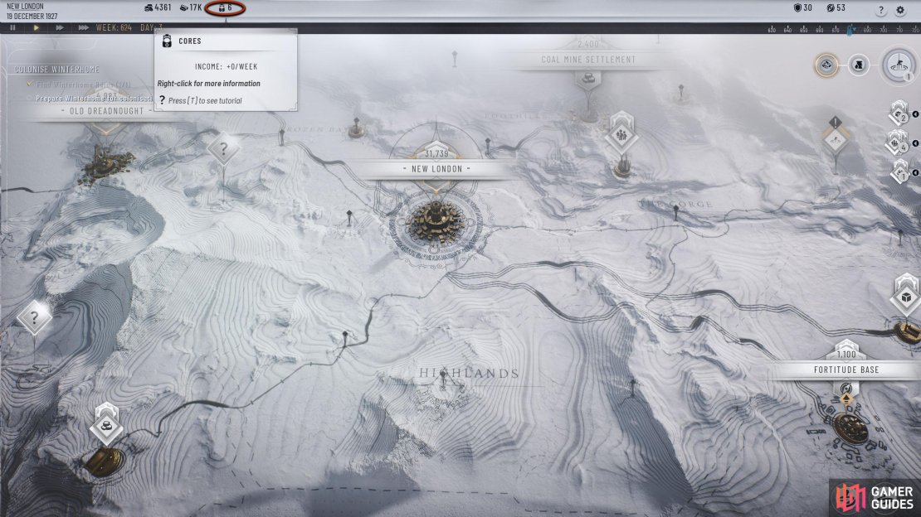Click the blue current-week marker on the timeline
Viewport: 921px width, 517px height.
(850, 29)
